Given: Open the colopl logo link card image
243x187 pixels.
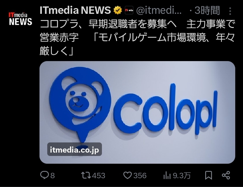Looking at the screenshot, I should (137, 112).
